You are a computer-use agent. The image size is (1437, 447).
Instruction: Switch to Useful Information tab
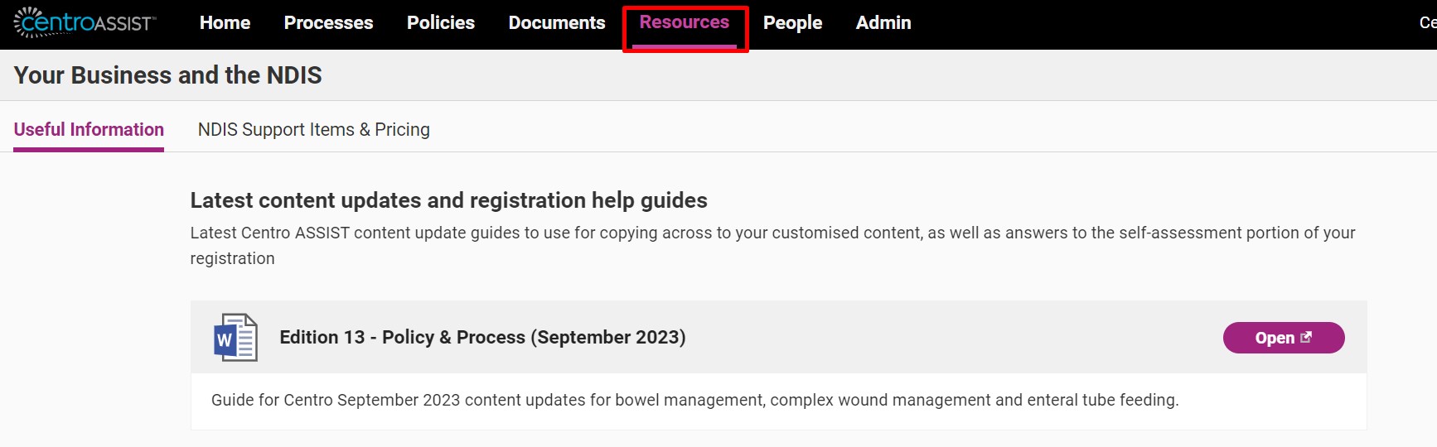(x=89, y=130)
